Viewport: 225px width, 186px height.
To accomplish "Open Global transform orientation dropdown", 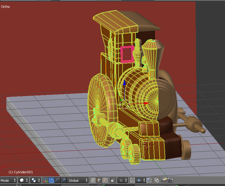I will tap(78, 181).
